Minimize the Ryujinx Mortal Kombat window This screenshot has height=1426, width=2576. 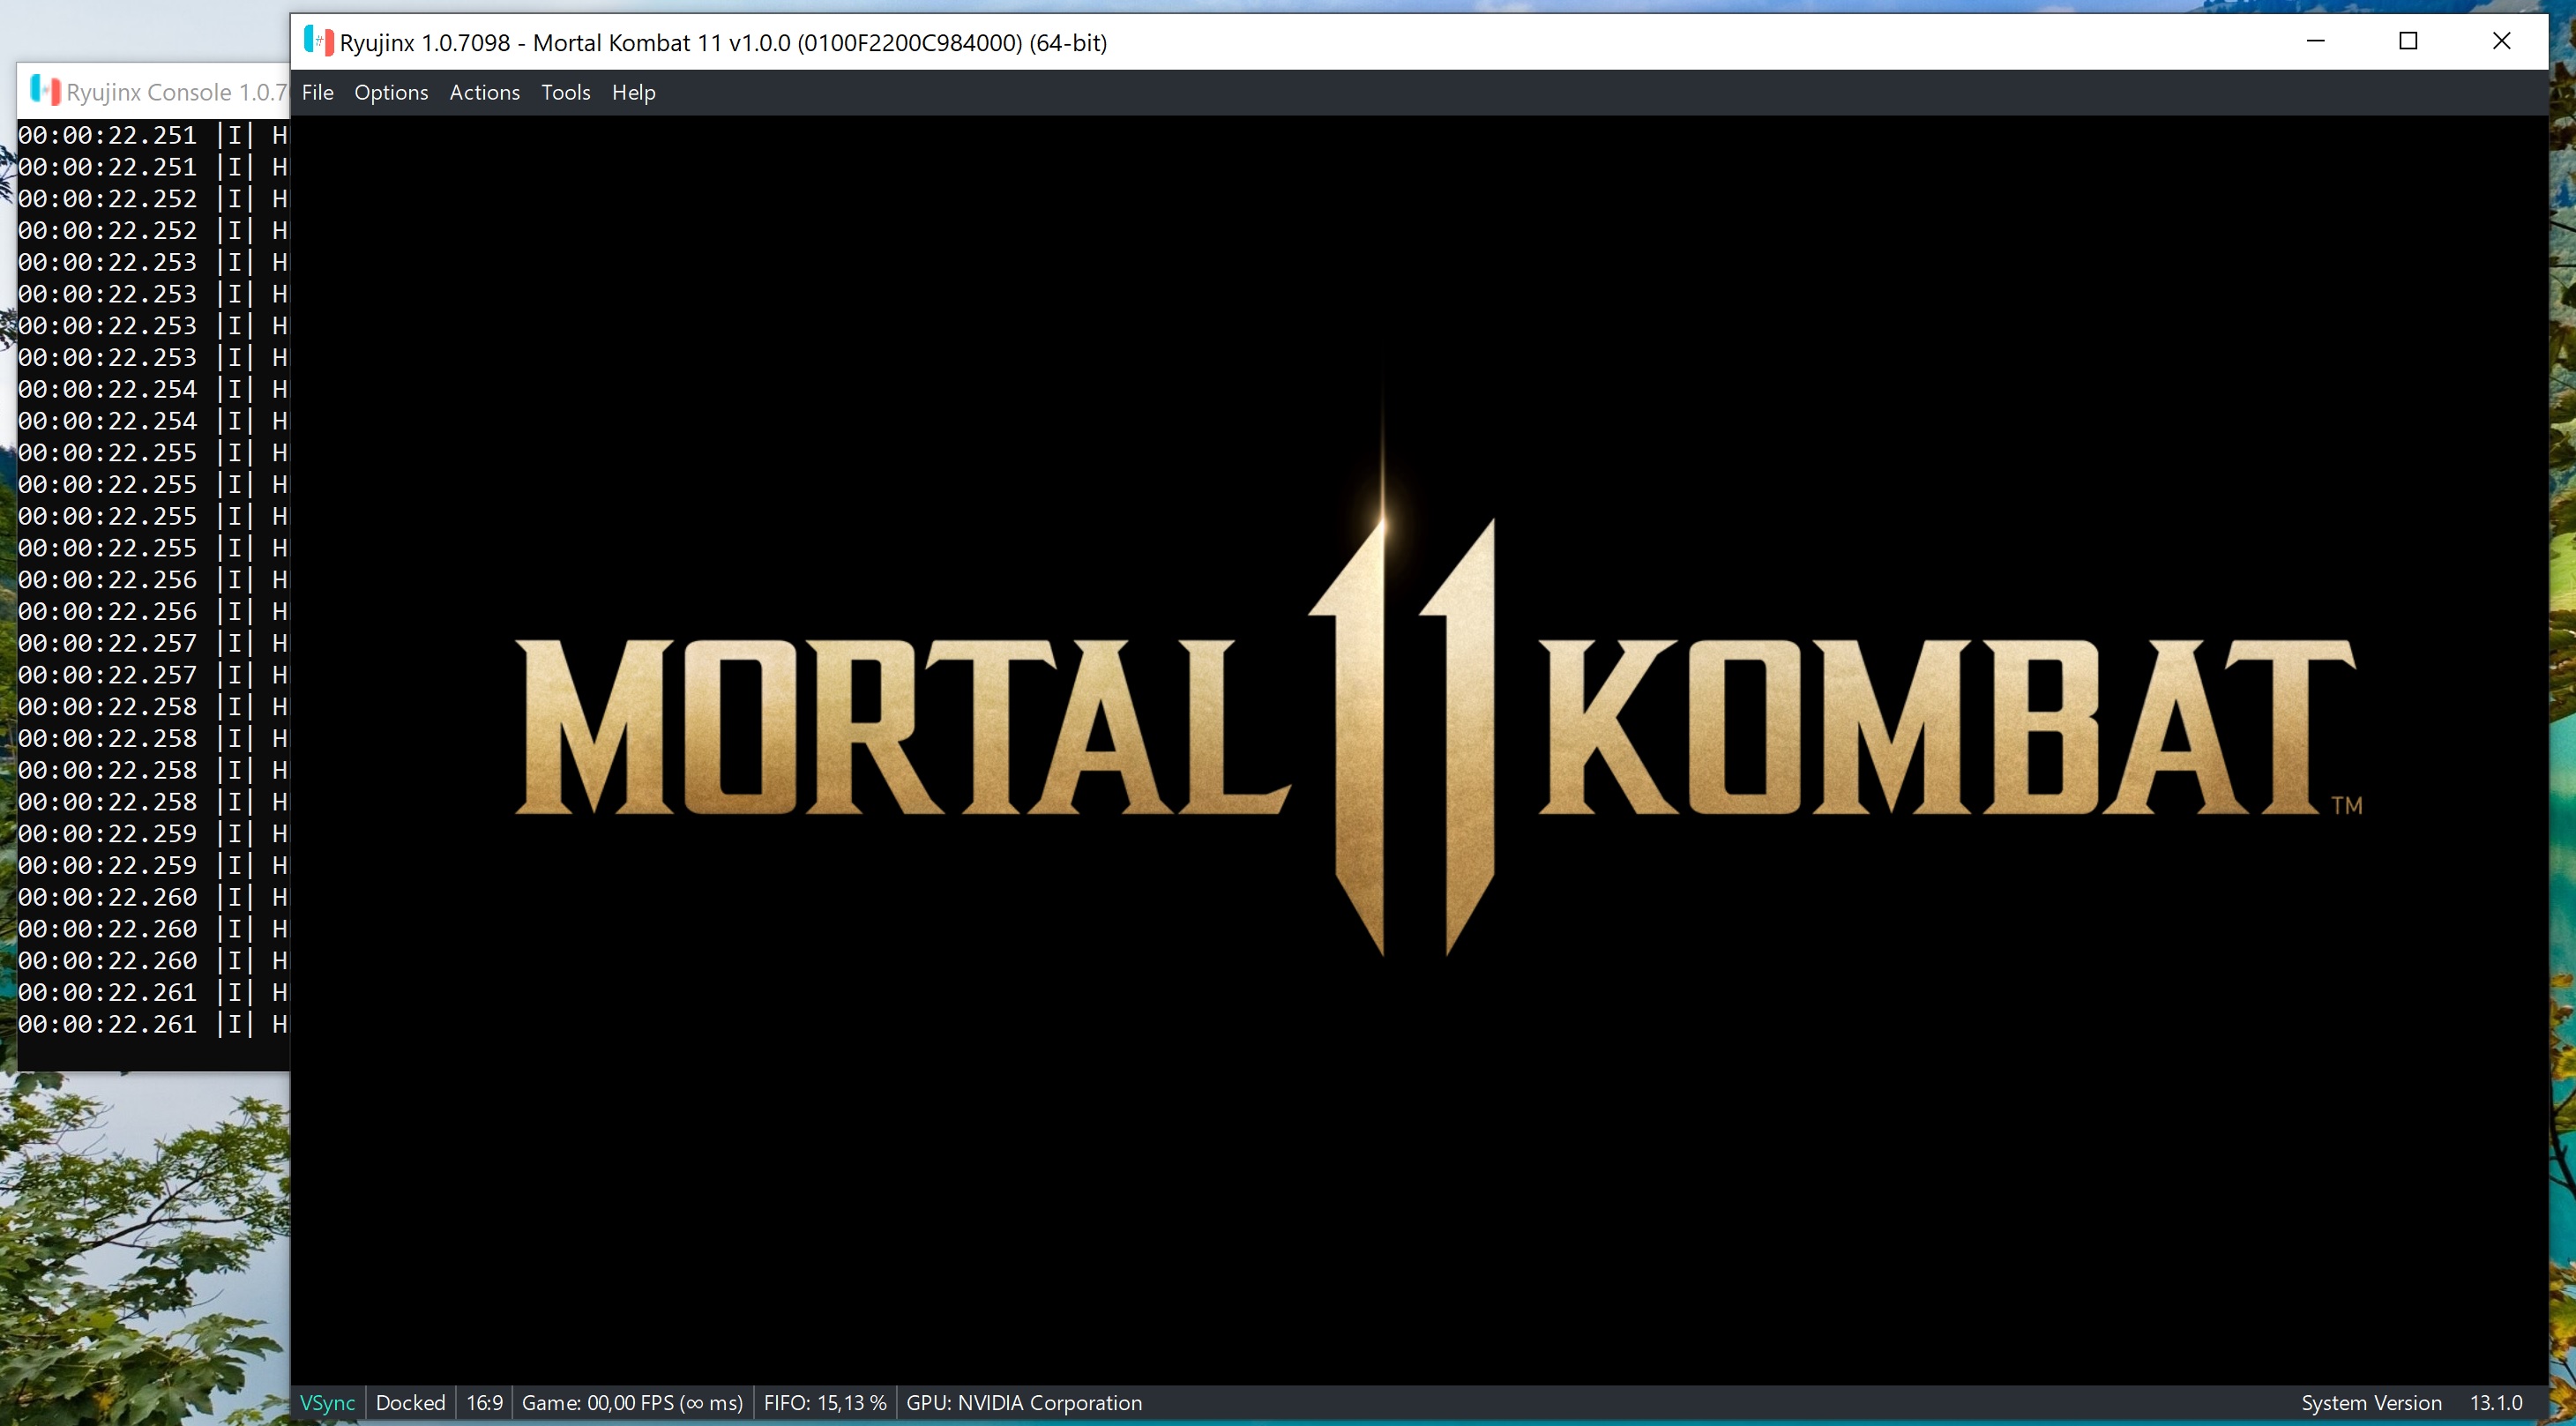(x=2315, y=41)
